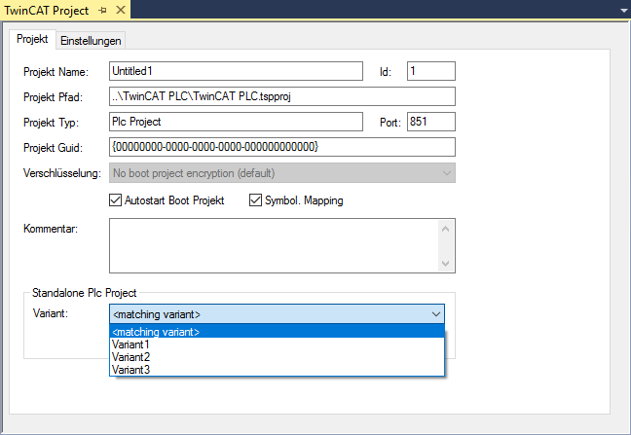Close the TwinCAT Project tab

[x=121, y=10]
